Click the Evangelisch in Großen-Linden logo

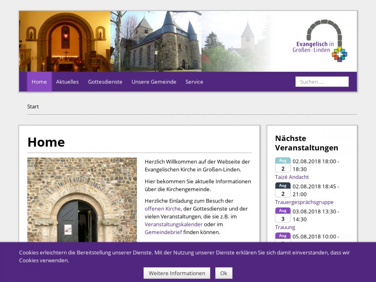pyautogui.click(x=320, y=41)
